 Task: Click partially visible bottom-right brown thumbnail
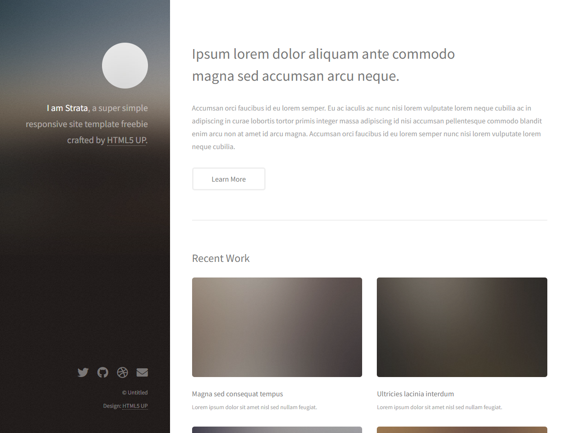pyautogui.click(x=462, y=430)
